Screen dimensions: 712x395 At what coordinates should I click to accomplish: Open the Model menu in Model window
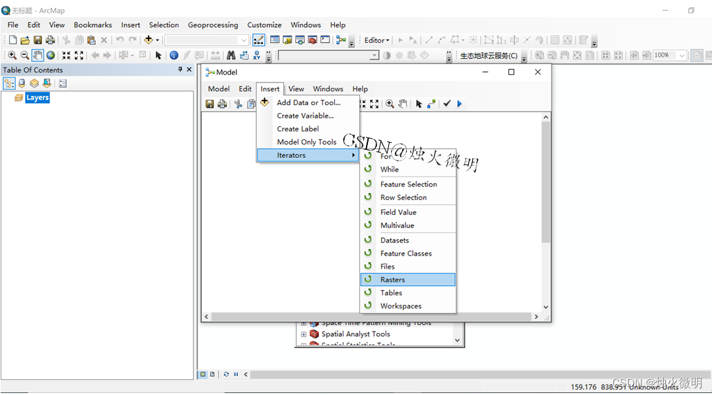pos(219,89)
